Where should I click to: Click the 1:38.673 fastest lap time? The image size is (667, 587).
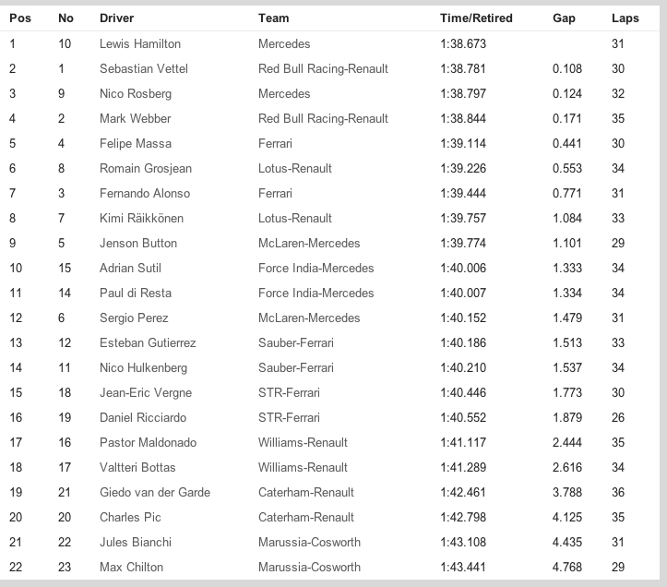point(463,43)
